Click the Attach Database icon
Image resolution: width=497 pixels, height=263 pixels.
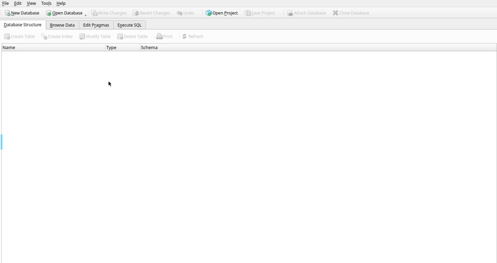click(x=290, y=13)
